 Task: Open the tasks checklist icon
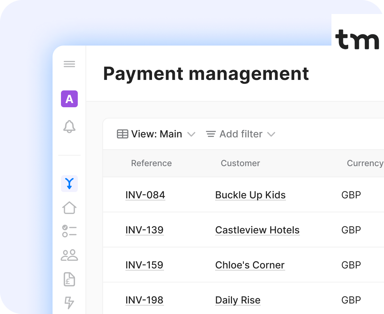point(69,231)
